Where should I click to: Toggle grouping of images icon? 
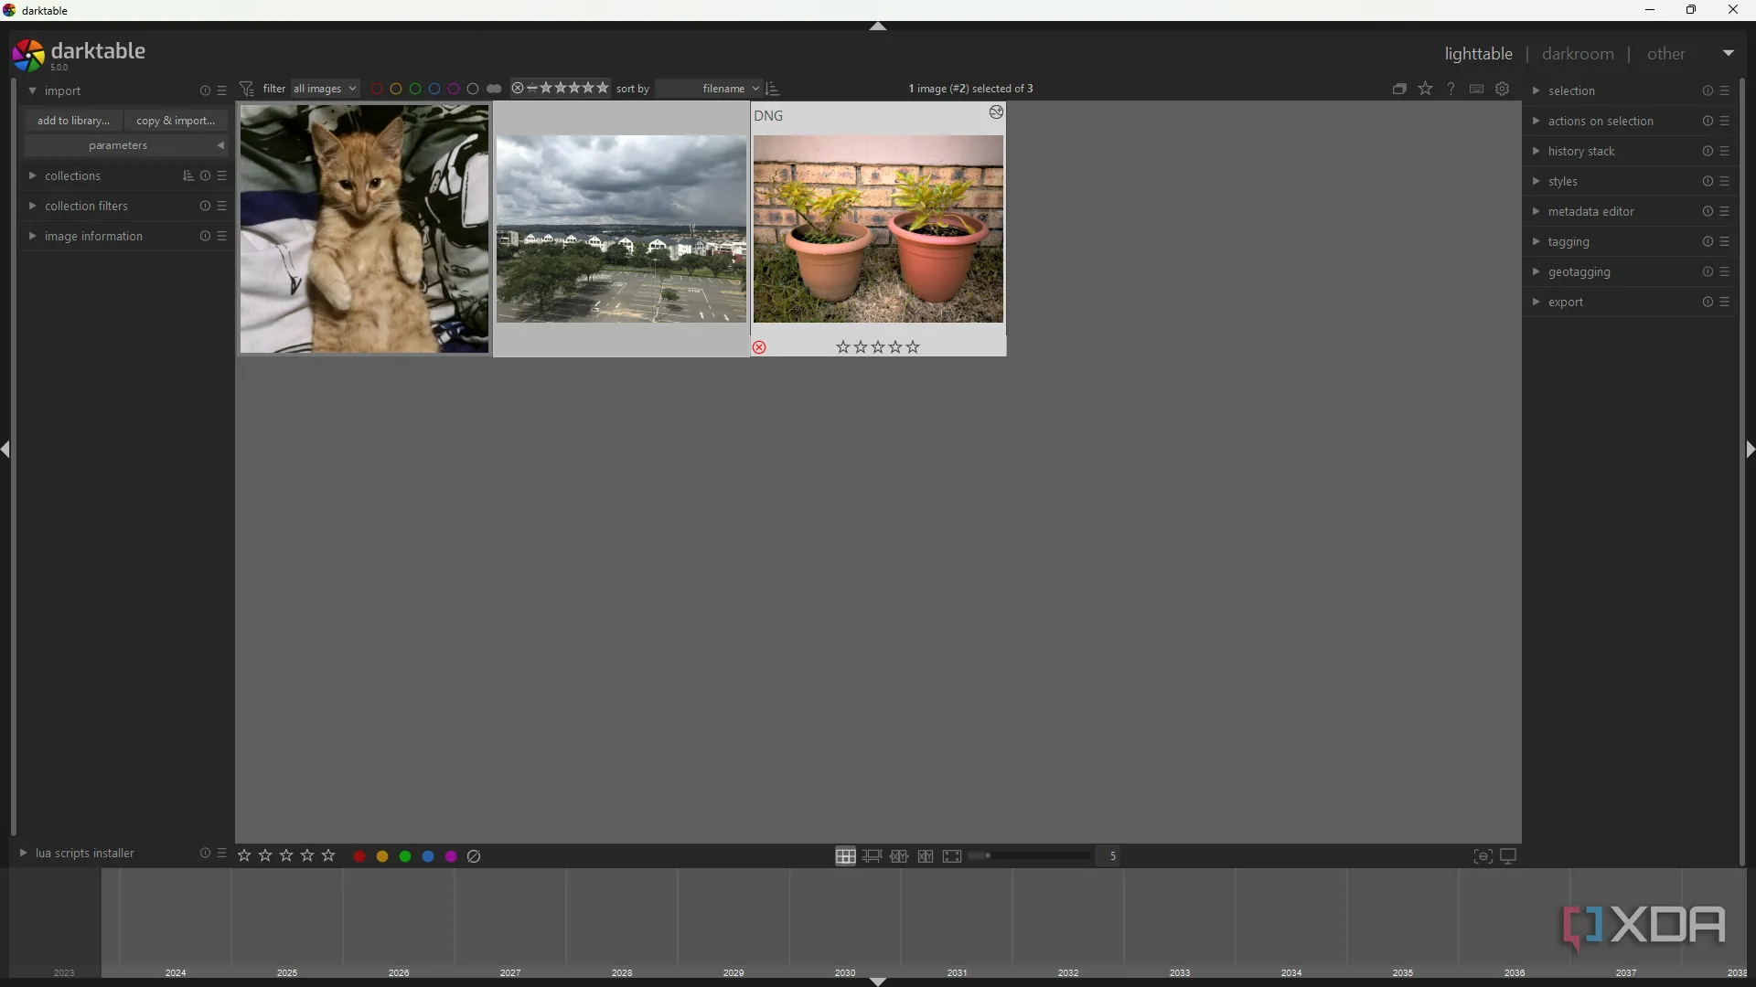coord(1399,89)
